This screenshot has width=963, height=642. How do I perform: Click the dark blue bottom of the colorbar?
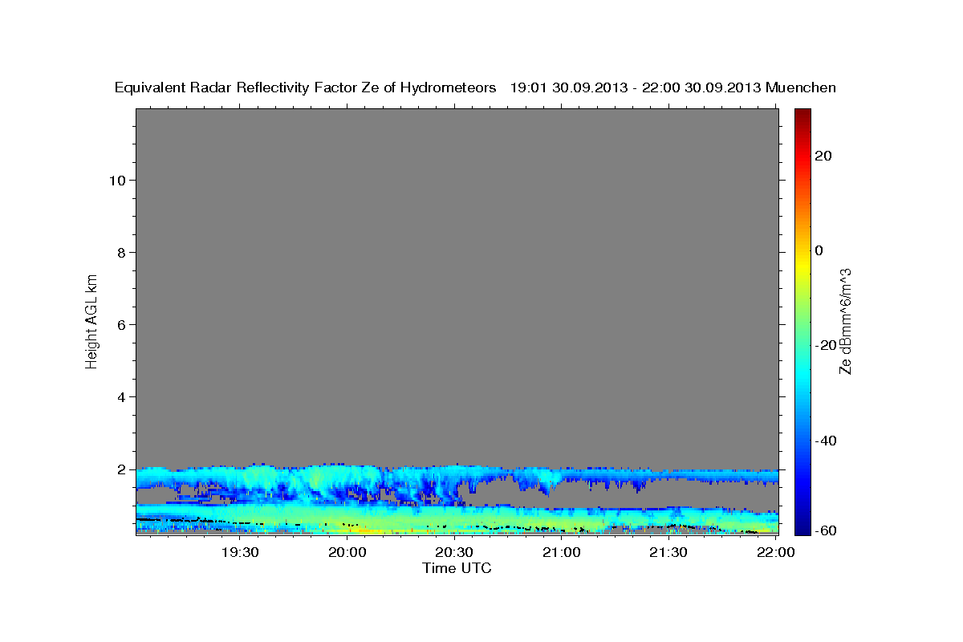tap(802, 528)
